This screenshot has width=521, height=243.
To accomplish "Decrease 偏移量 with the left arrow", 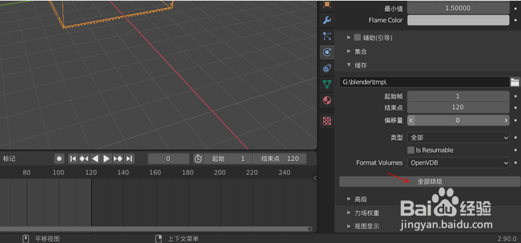I will 411,120.
